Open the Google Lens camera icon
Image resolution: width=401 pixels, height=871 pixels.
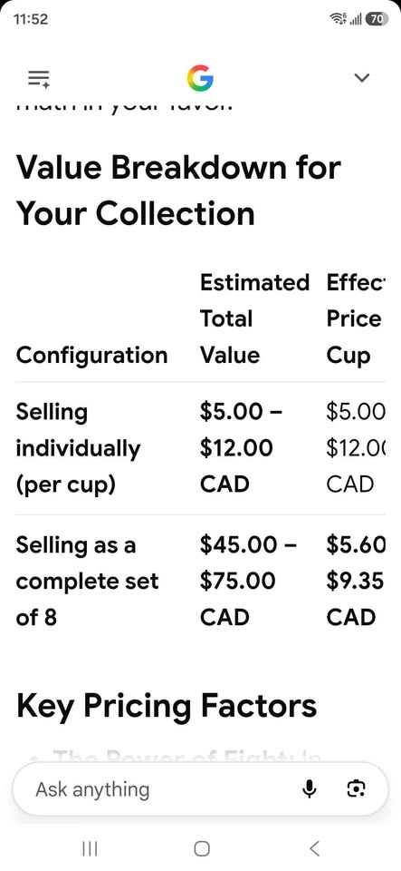click(x=356, y=788)
